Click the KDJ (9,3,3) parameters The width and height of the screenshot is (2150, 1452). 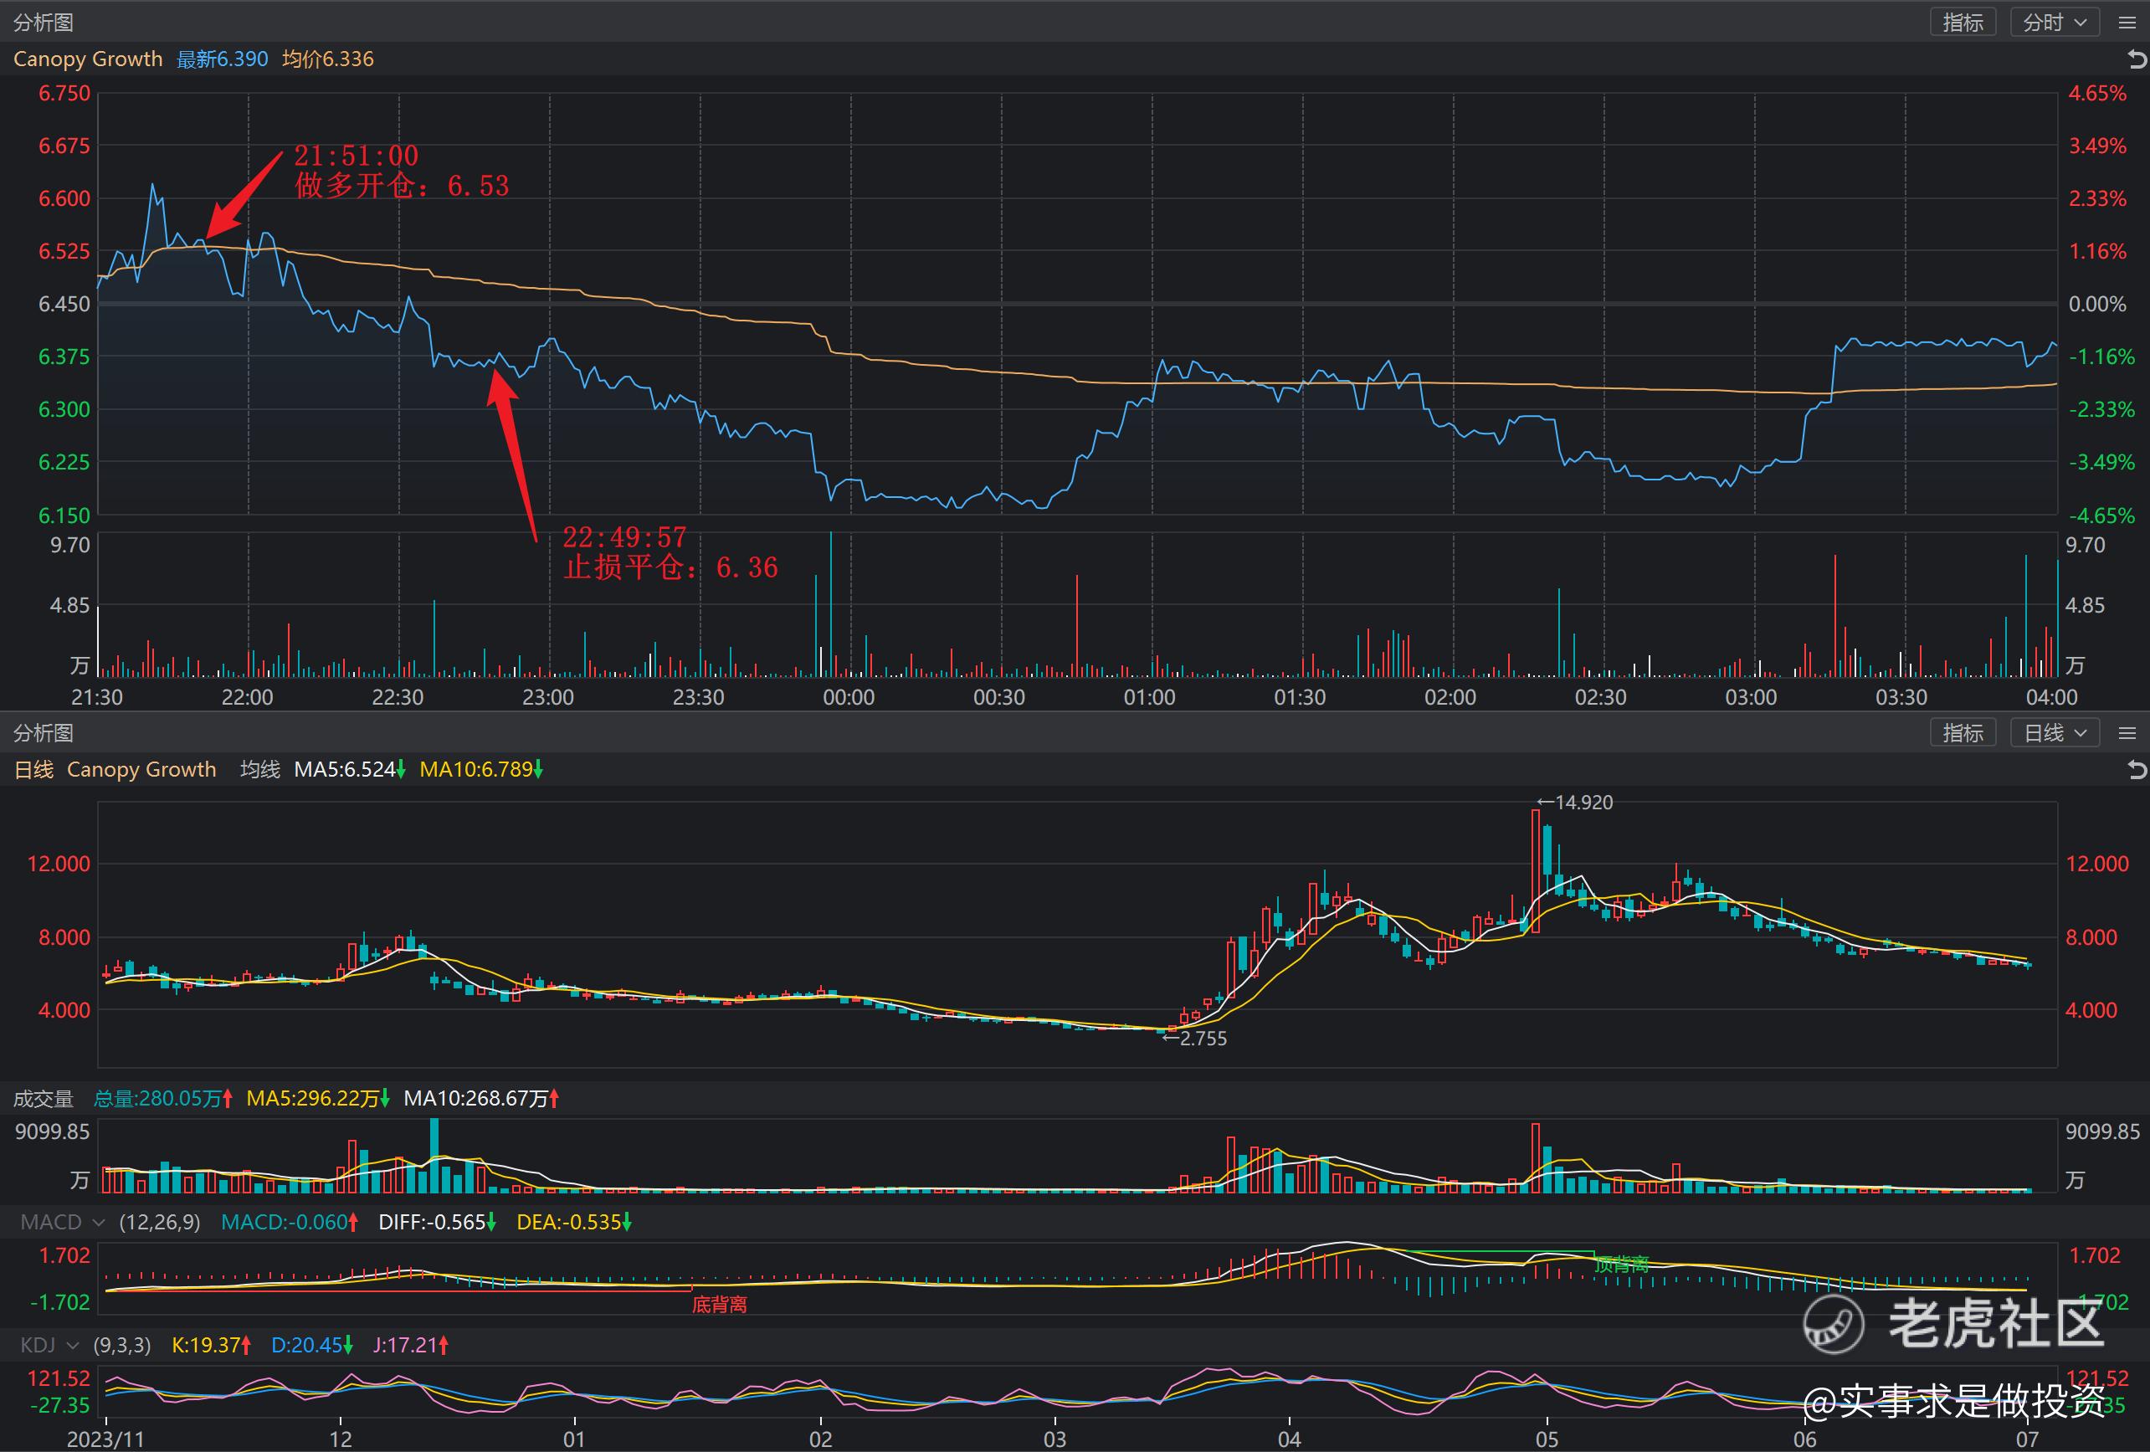pyautogui.click(x=121, y=1346)
